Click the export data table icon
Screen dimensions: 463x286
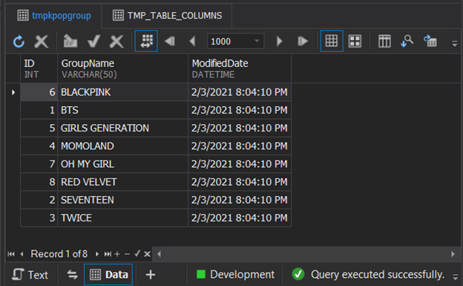pos(430,41)
